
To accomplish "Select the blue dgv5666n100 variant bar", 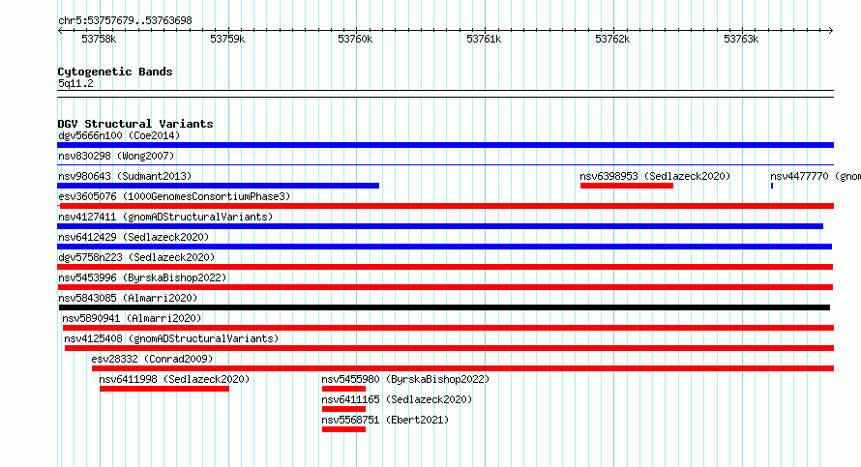I will pos(445,145).
